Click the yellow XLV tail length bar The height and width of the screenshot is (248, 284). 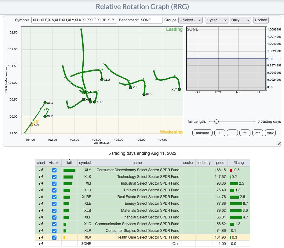click(64, 238)
